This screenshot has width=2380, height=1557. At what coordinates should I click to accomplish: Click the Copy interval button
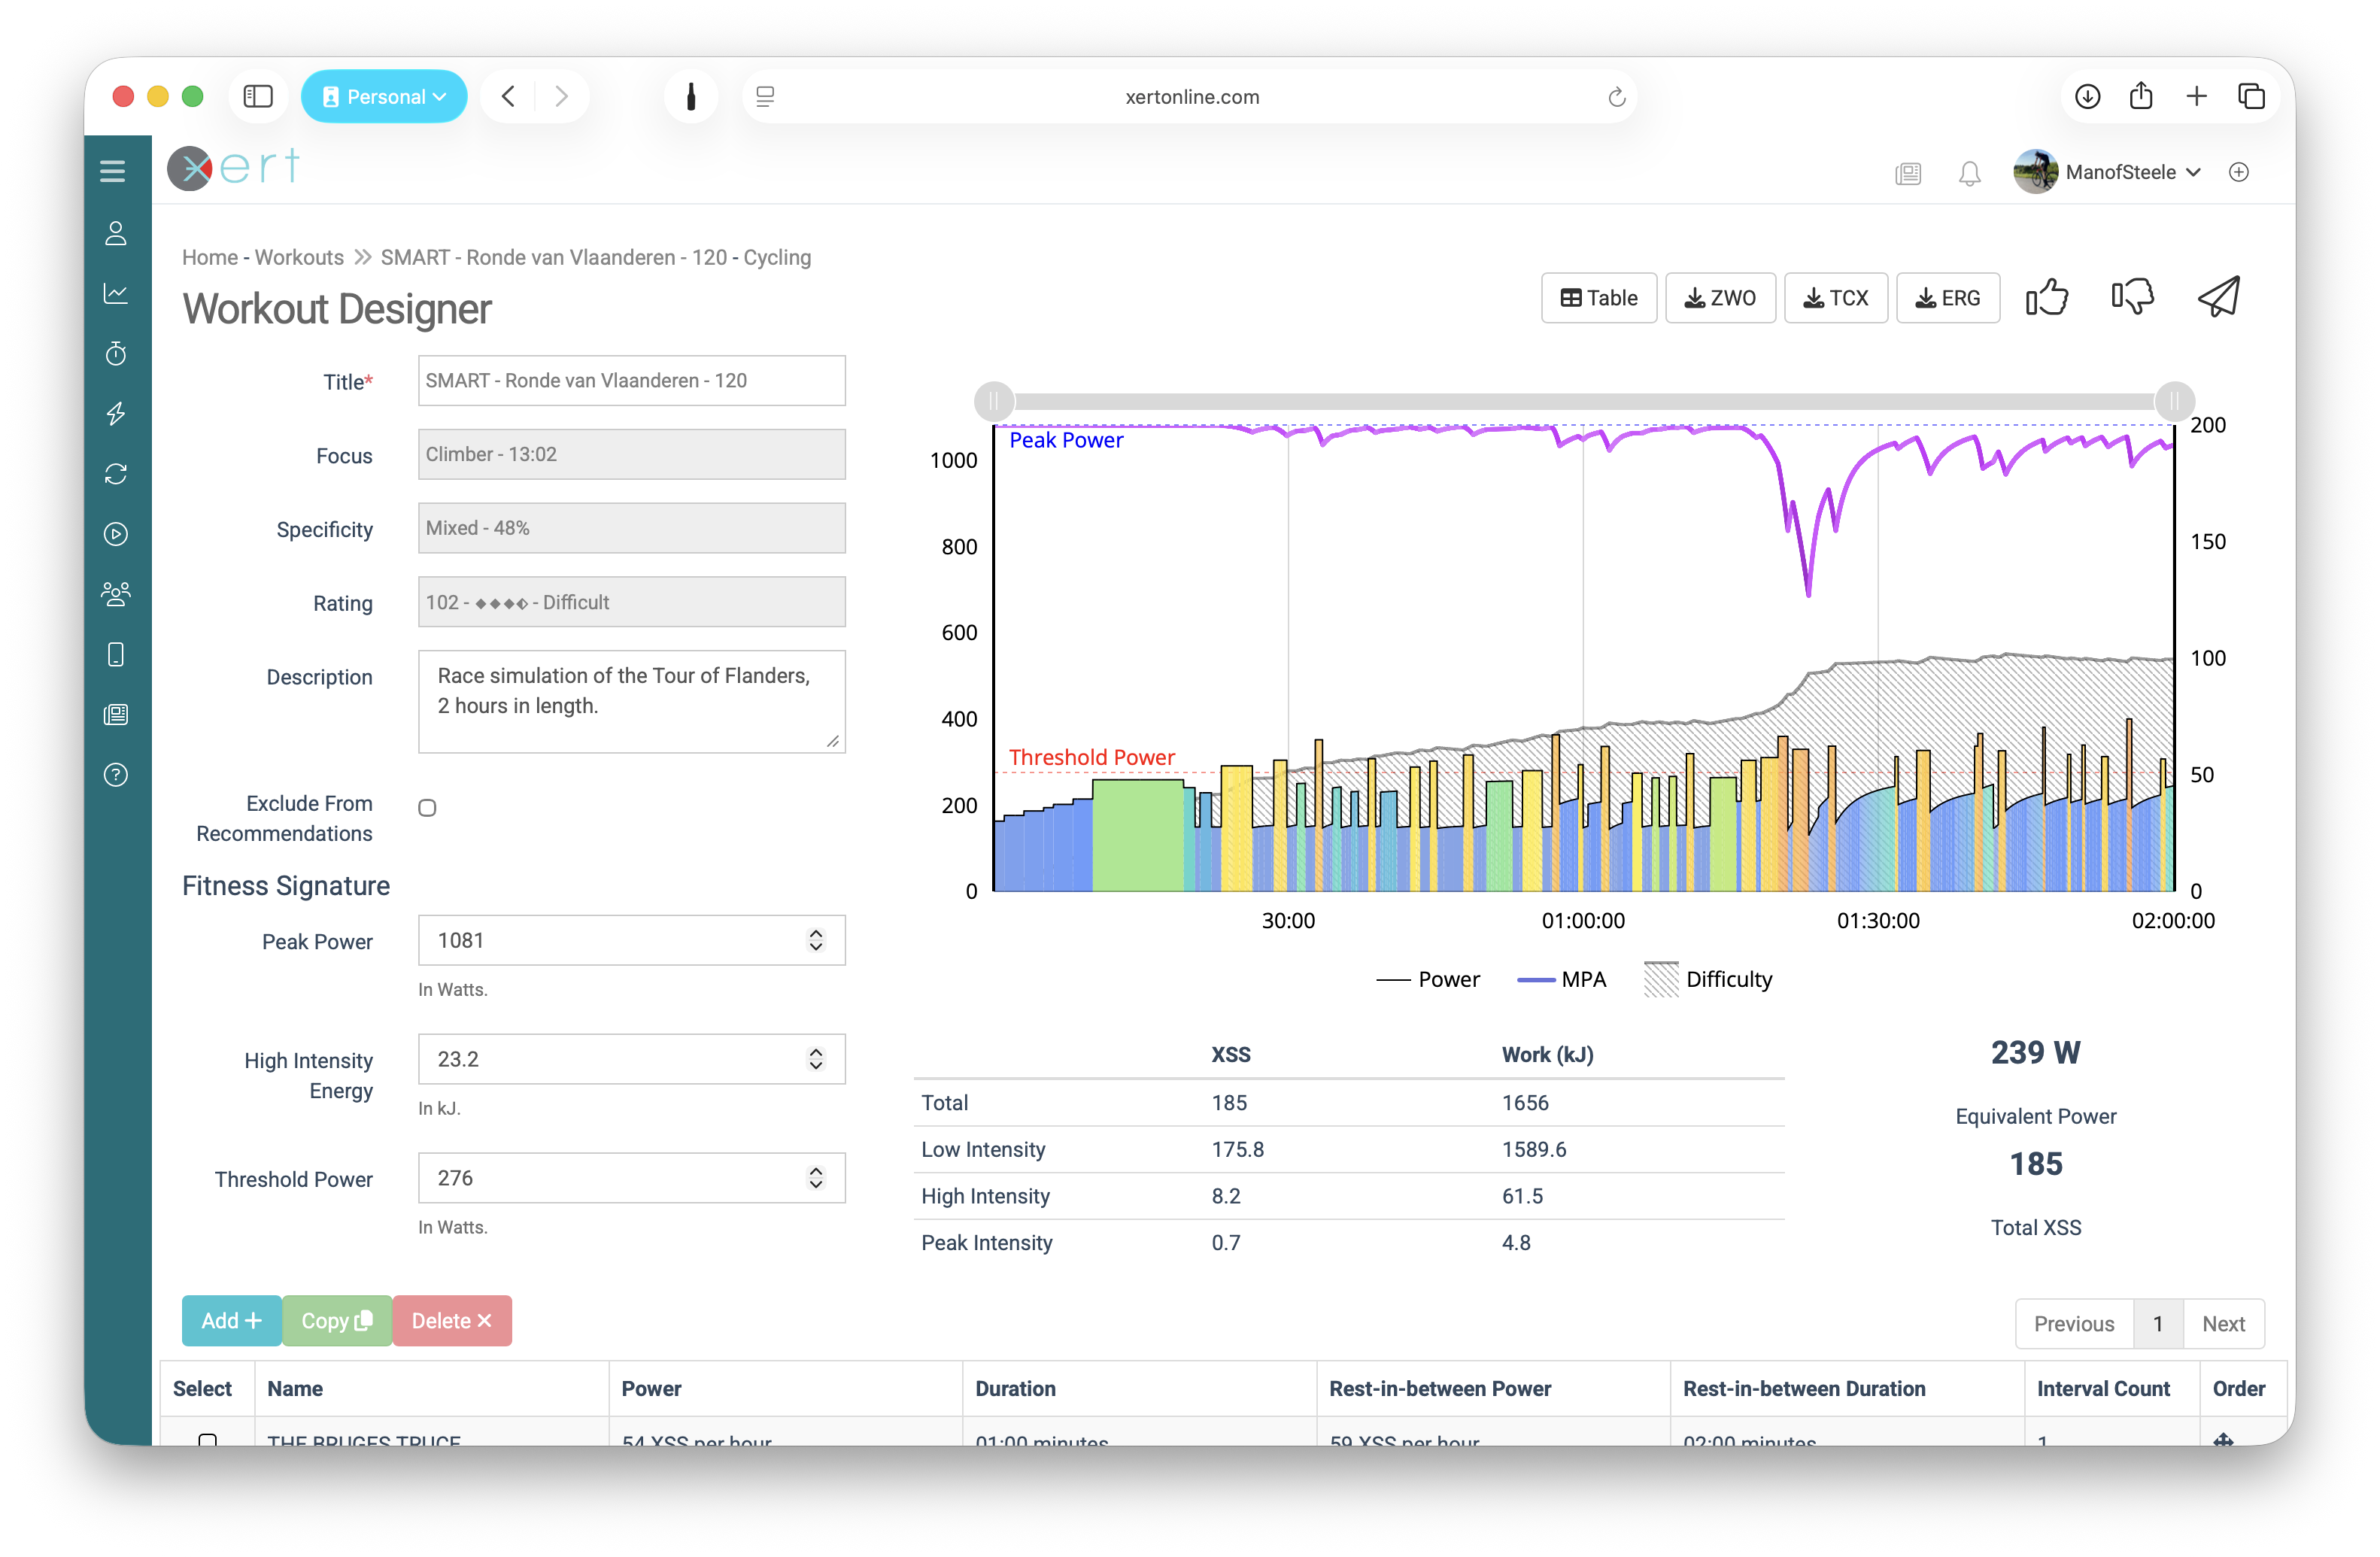pos(337,1321)
